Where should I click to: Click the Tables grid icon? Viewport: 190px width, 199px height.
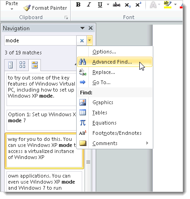click(83, 113)
